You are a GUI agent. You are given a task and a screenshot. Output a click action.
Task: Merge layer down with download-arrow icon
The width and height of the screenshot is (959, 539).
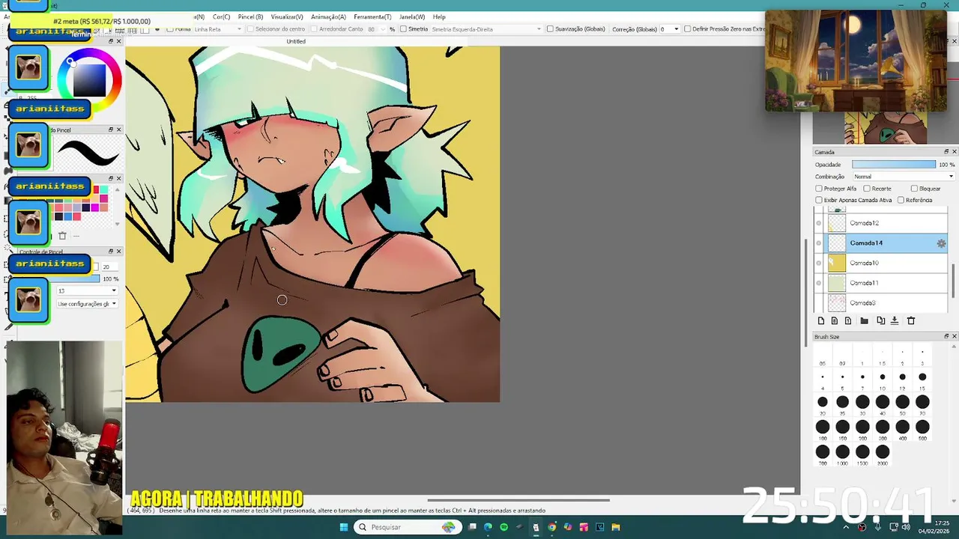click(x=895, y=320)
